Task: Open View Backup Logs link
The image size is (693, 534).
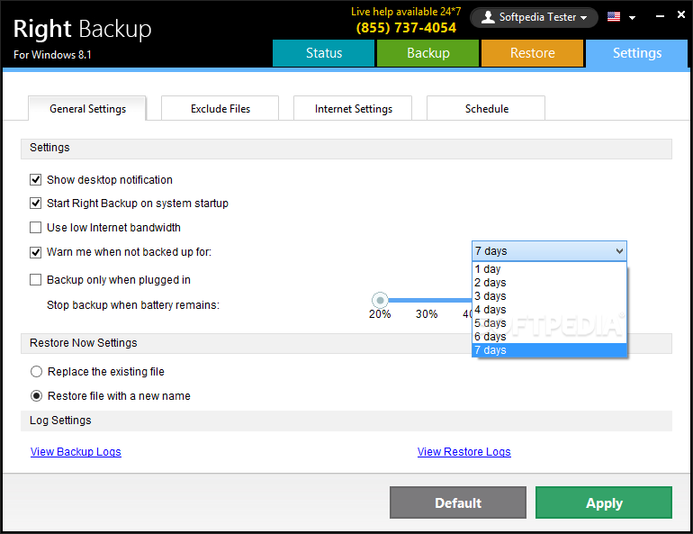Action: [x=76, y=452]
